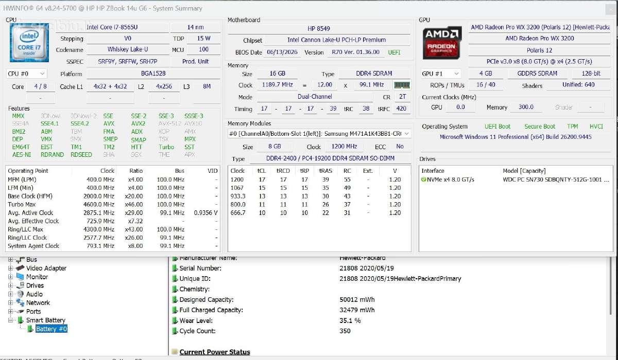Screen dimensions: 618x360
Task: Expand the Monitor tree node
Action: 10,277
